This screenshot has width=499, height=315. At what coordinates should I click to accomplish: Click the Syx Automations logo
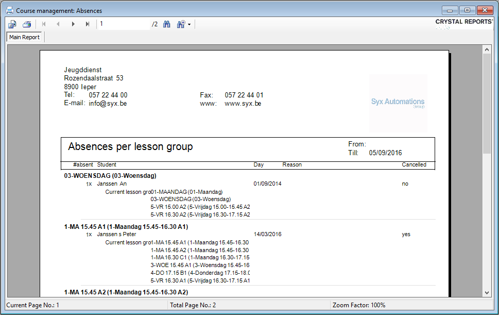(x=398, y=103)
